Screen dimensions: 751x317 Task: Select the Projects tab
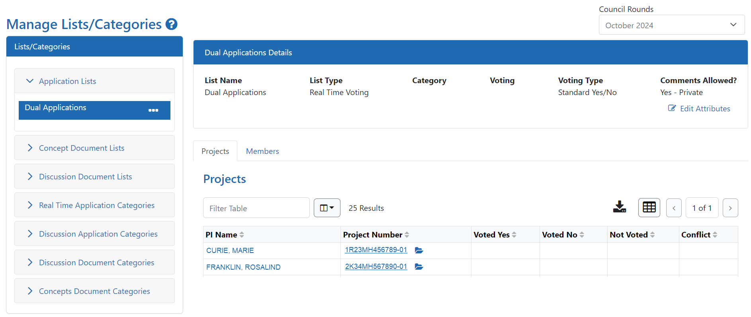coord(215,151)
